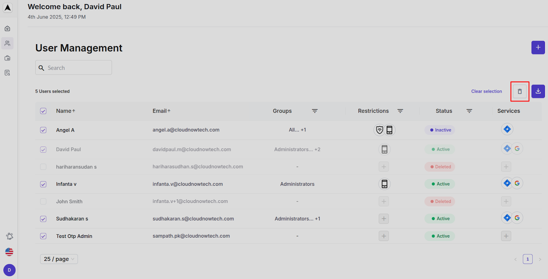The height and width of the screenshot is (279, 548).
Task: Click email sudhakaran.s@cloudnowtech.com
Action: pyautogui.click(x=193, y=218)
